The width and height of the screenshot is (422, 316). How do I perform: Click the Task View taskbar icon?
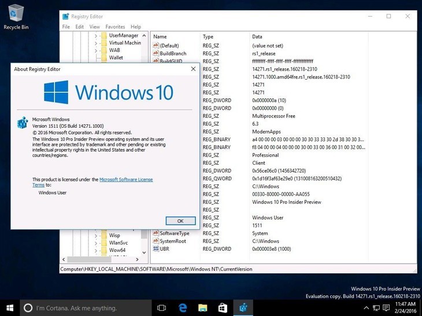(162, 308)
